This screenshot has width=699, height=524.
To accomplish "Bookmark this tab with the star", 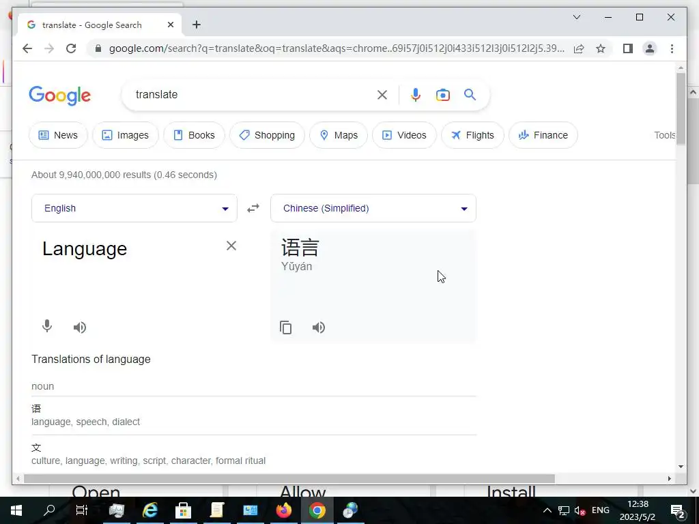I will (x=601, y=48).
